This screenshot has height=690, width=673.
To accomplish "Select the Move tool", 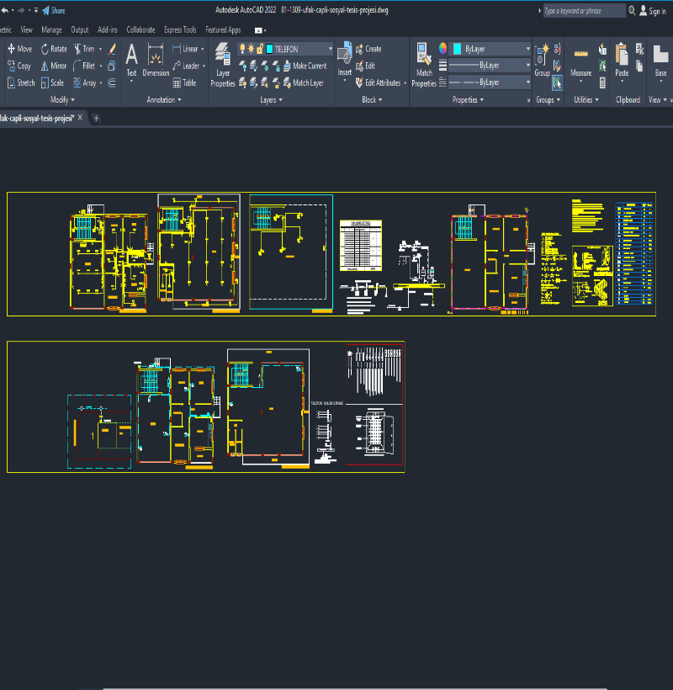I will 19,49.
